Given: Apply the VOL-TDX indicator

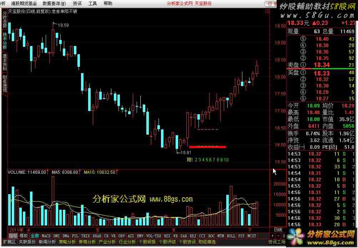Looking at the screenshot, I should click(153, 236).
